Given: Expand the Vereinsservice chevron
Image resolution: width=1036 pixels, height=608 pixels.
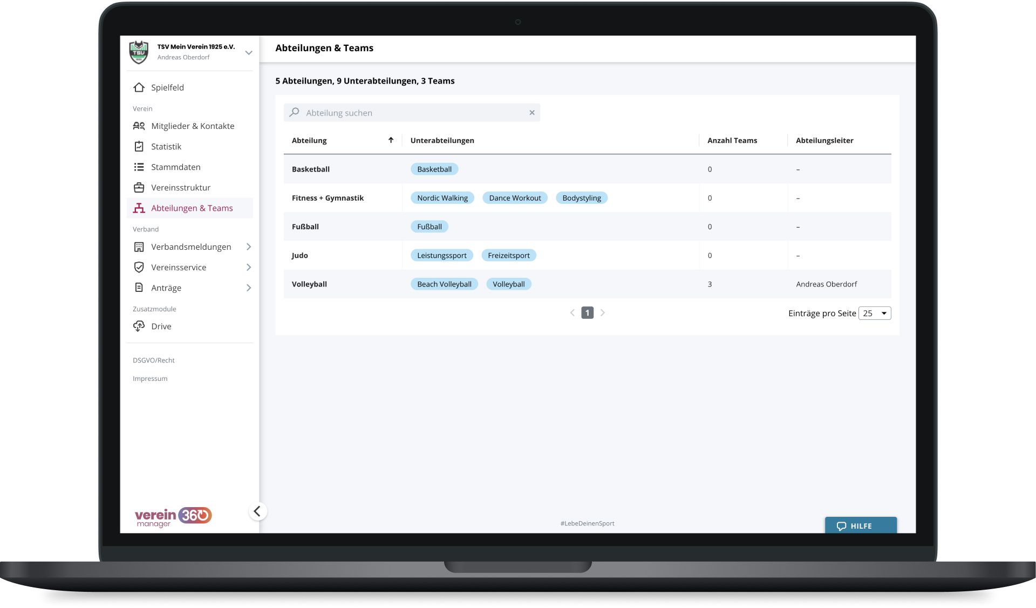Looking at the screenshot, I should [x=248, y=267].
